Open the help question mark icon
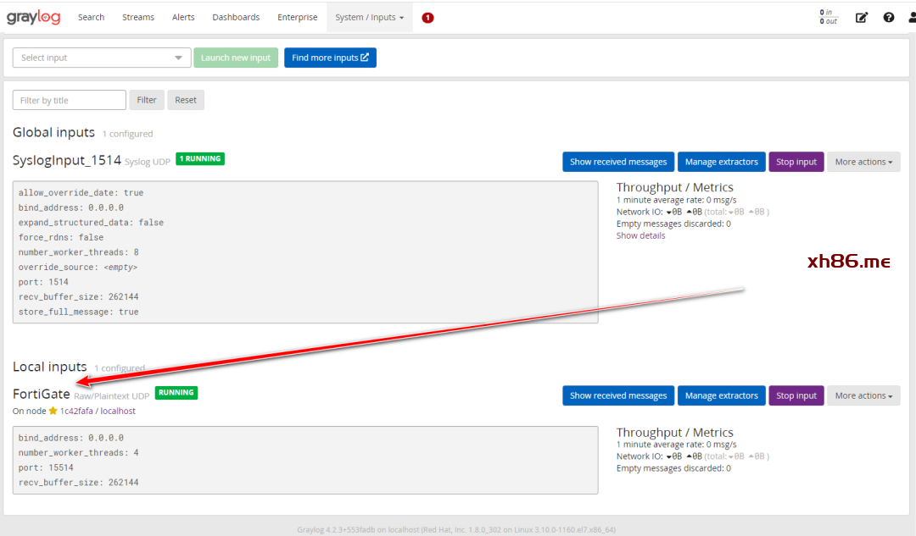This screenshot has width=916, height=536. pos(889,18)
